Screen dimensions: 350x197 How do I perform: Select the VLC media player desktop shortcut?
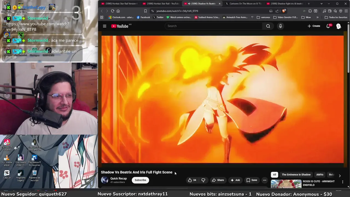7,161
